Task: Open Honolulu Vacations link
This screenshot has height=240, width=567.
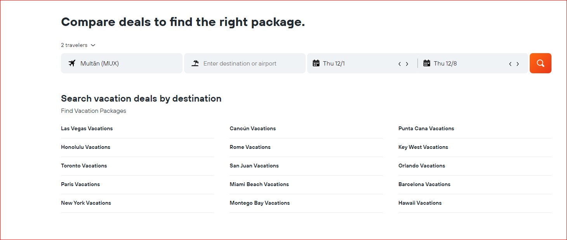Action: pos(85,147)
